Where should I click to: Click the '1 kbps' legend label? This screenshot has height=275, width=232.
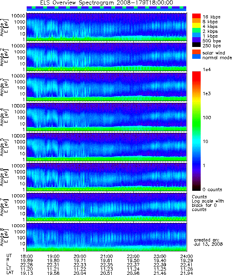[210, 36]
